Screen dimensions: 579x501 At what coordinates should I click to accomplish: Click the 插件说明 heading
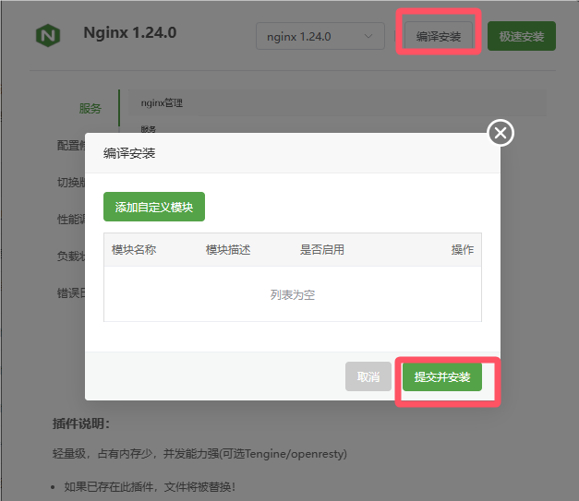[x=81, y=423]
